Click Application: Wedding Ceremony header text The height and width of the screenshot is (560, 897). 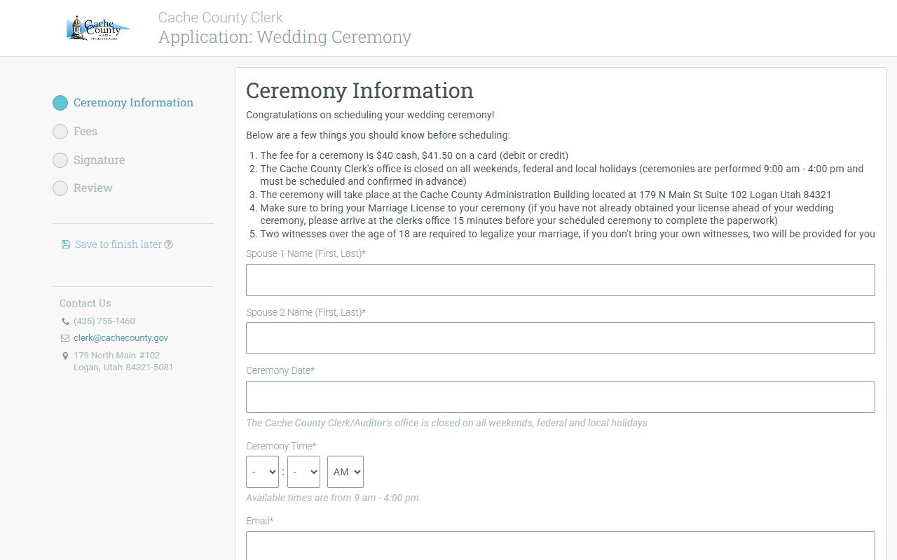[x=285, y=36]
